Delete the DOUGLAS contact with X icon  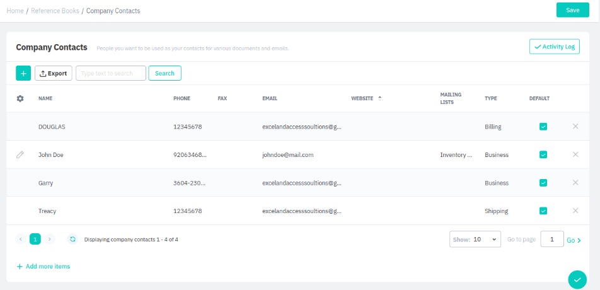[x=575, y=127]
